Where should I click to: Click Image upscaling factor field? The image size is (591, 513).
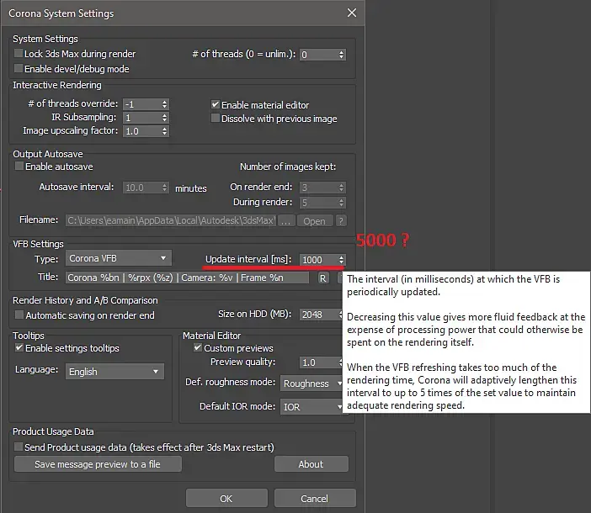(142, 131)
